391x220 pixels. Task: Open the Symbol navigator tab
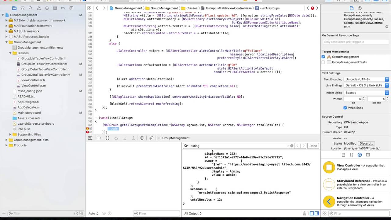(x=22, y=8)
